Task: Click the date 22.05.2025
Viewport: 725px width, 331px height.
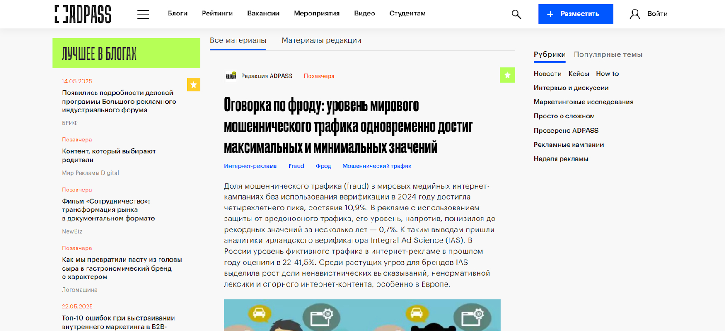Action: pyautogui.click(x=77, y=307)
